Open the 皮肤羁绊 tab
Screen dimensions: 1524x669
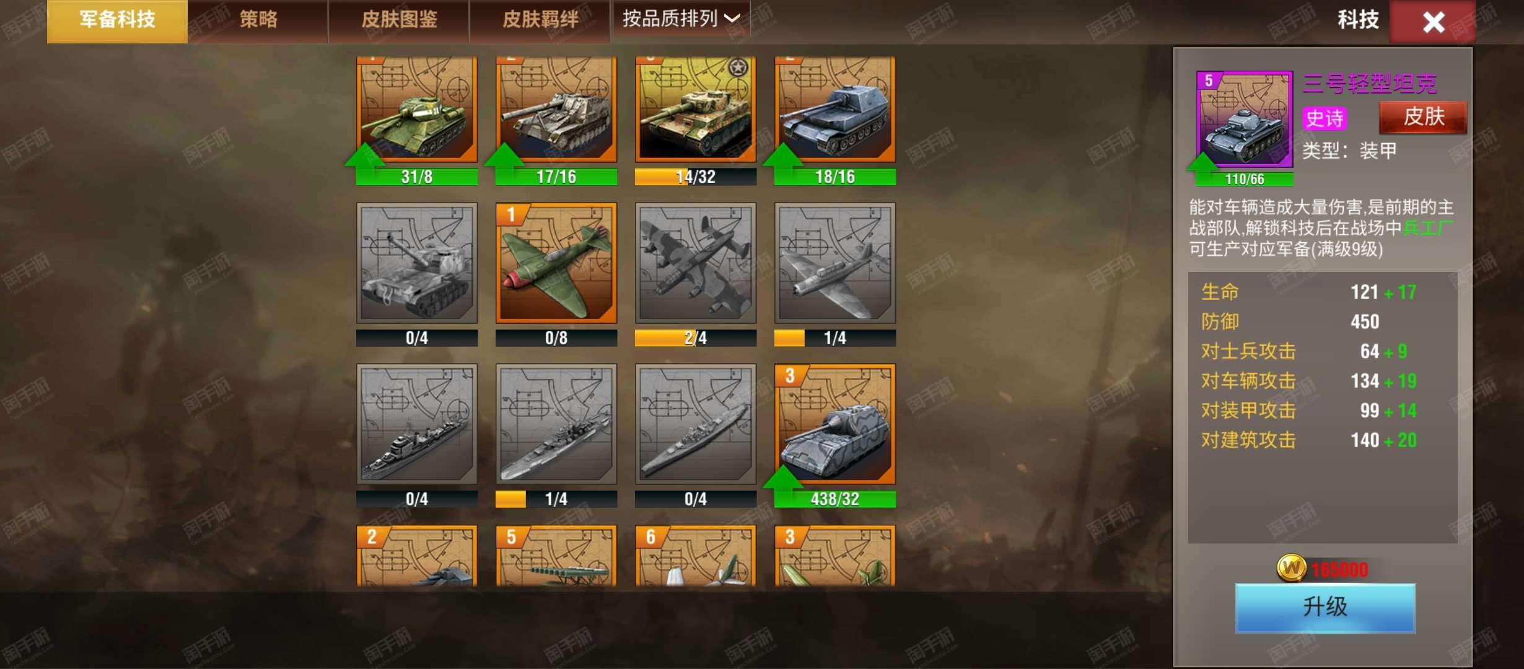click(540, 20)
